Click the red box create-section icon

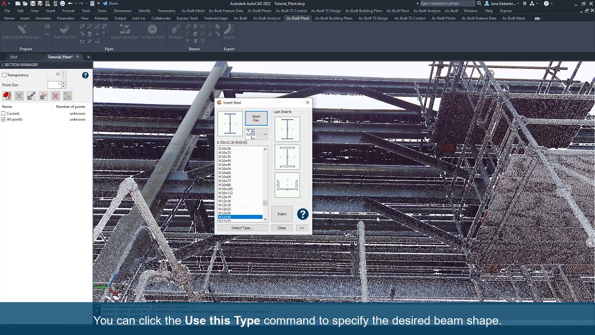(x=7, y=96)
